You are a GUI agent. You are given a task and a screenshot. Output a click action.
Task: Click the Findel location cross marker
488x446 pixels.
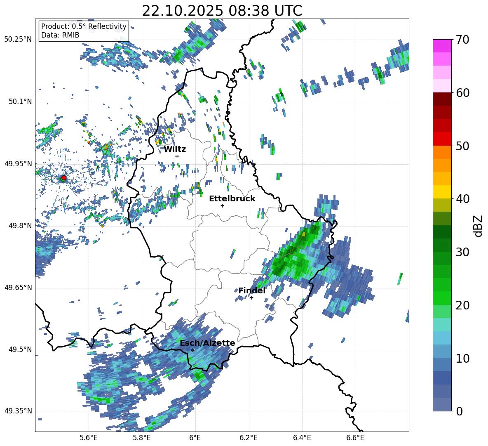[251, 298]
